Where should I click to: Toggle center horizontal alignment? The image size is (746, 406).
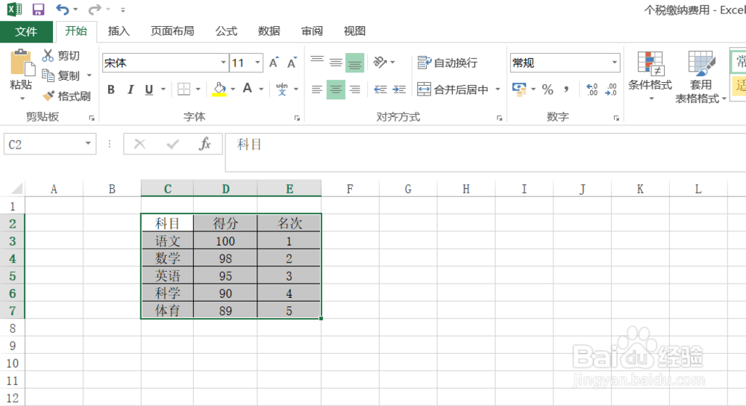336,90
